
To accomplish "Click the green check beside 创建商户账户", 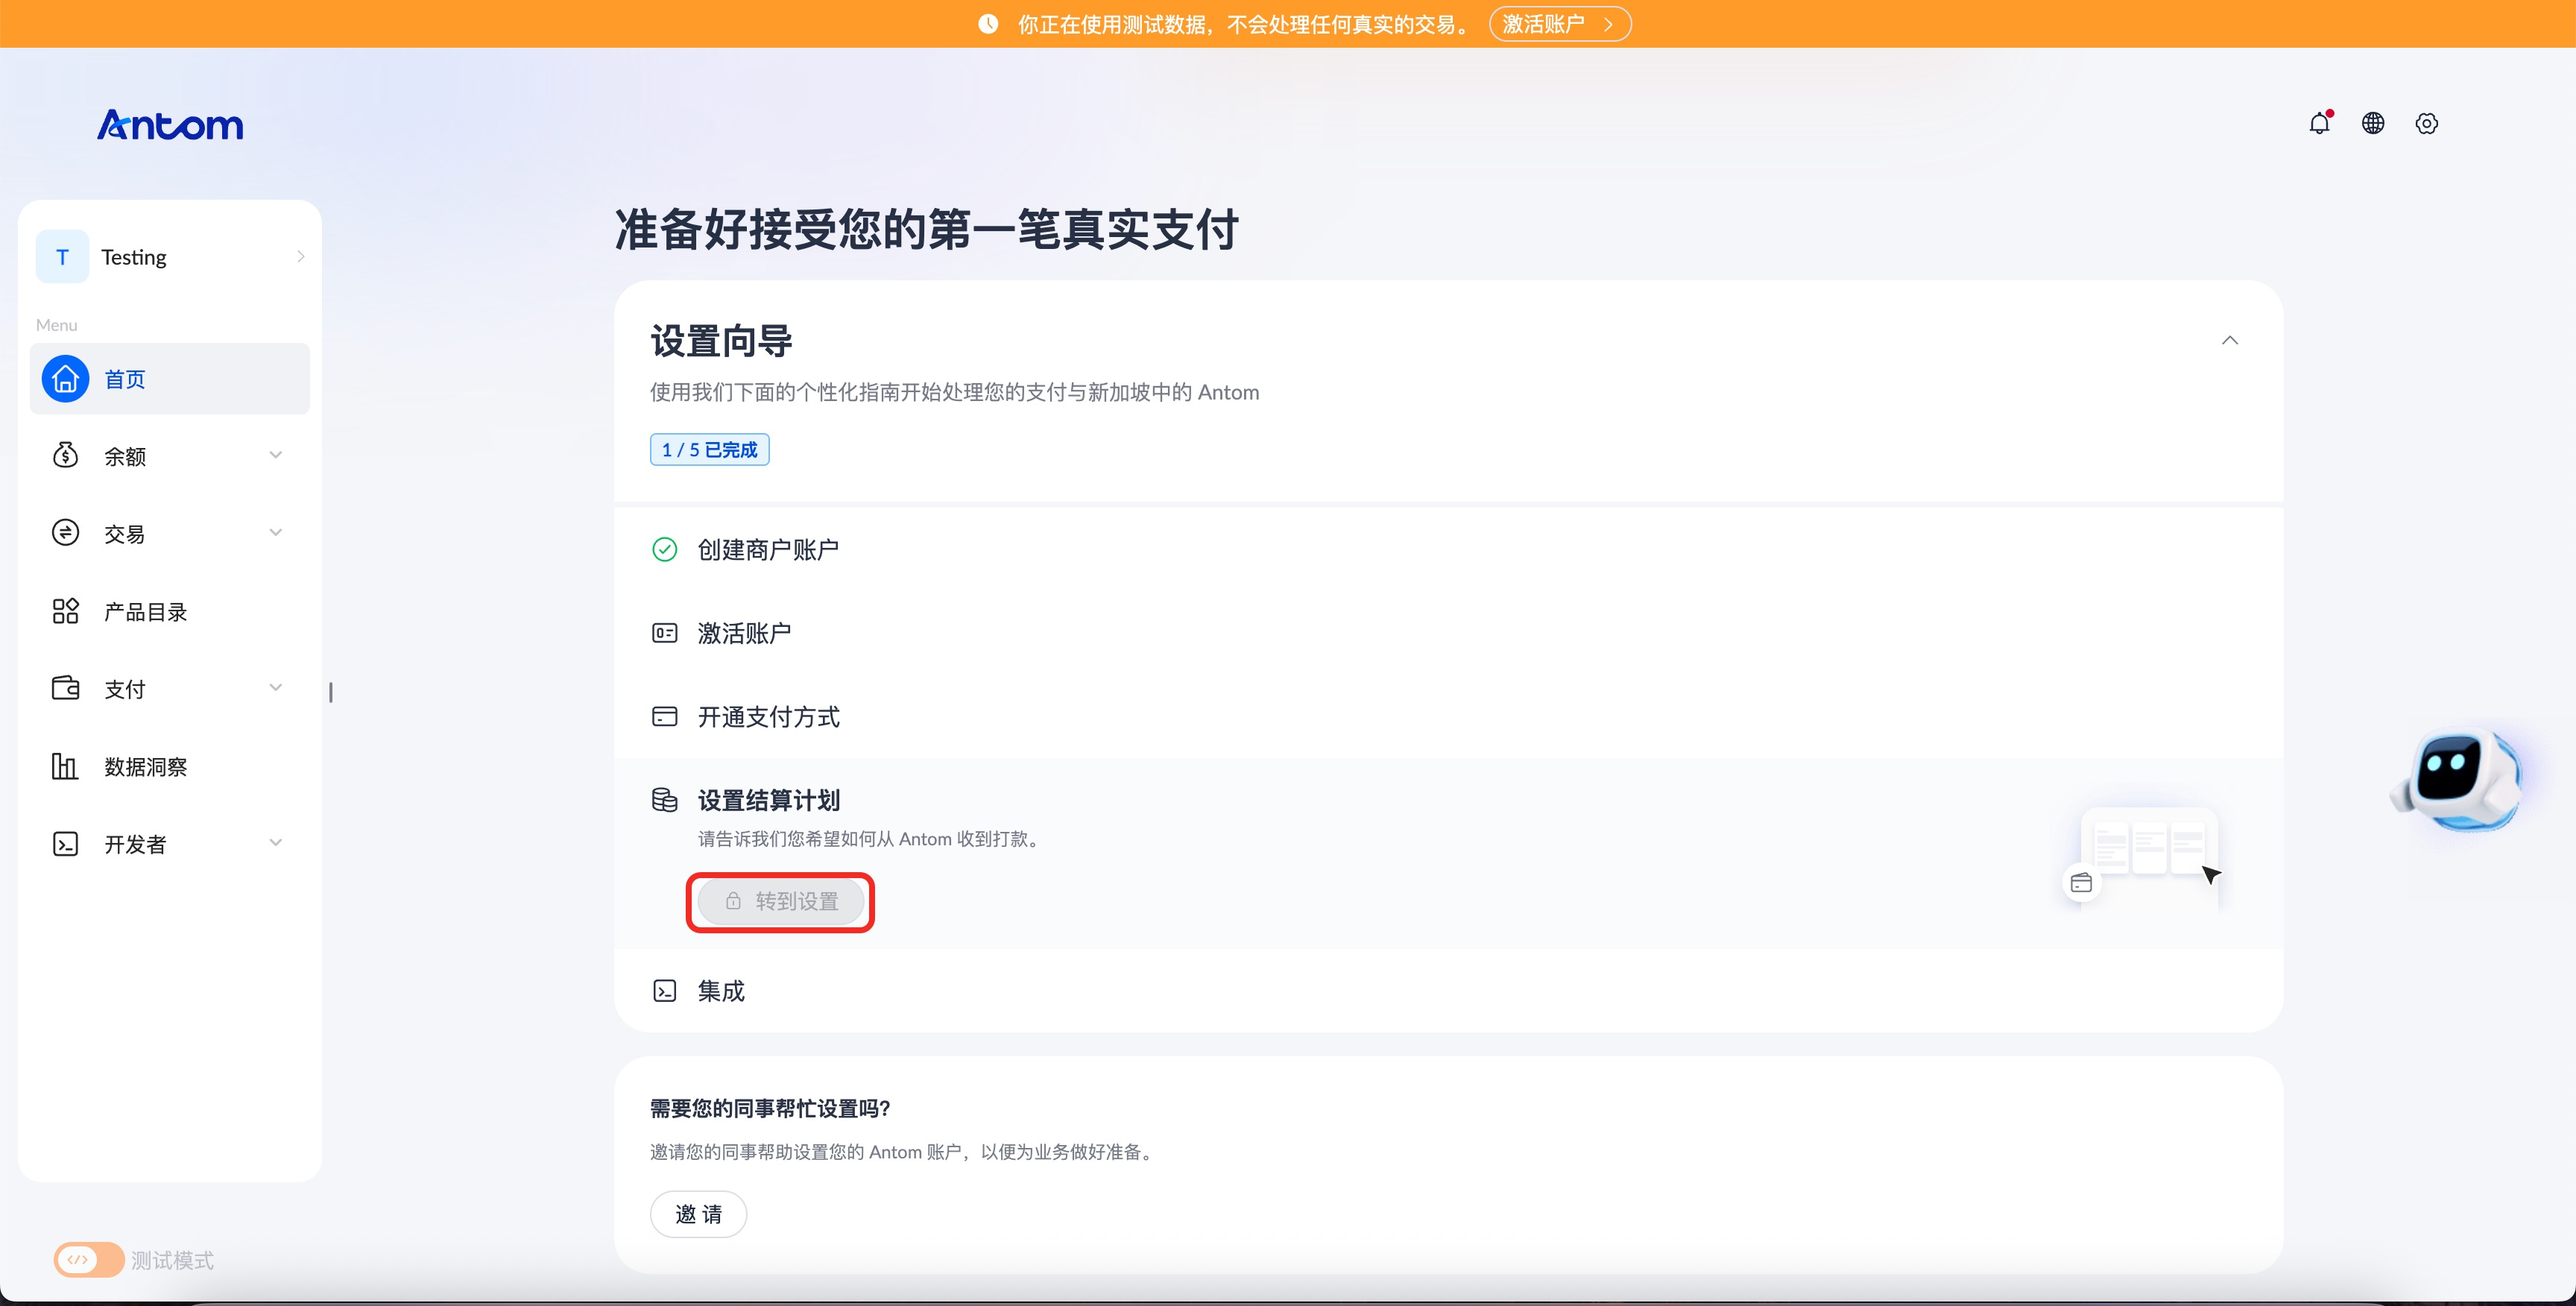I will (x=665, y=549).
